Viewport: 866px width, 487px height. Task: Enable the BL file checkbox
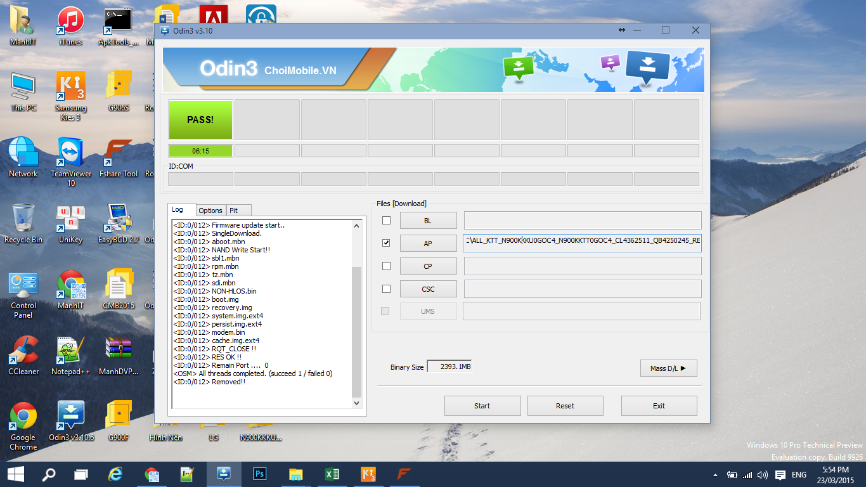pyautogui.click(x=386, y=221)
